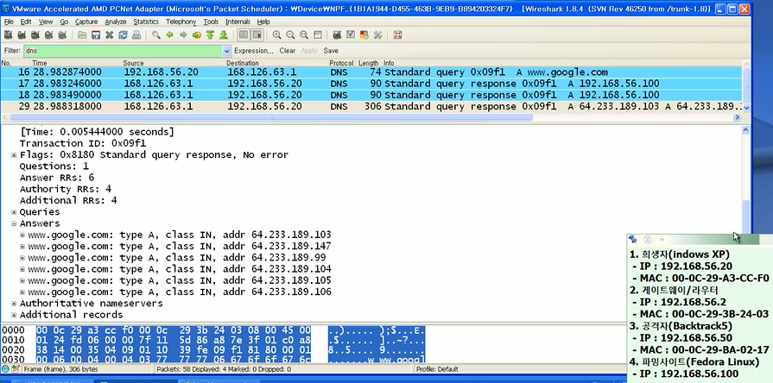773x383 pixels.
Task: Click the Clear filter button
Action: [288, 51]
